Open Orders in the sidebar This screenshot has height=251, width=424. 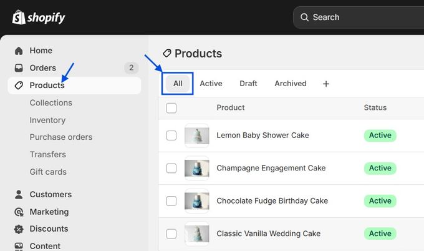coord(43,68)
